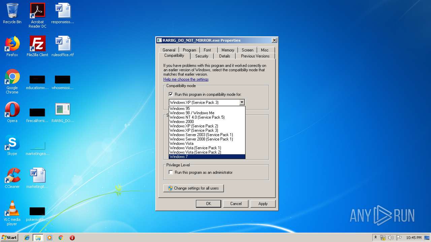Screen dimensions: 431x242
Task: Choose Windows XP (Service Pack 2)
Action: tap(207, 126)
